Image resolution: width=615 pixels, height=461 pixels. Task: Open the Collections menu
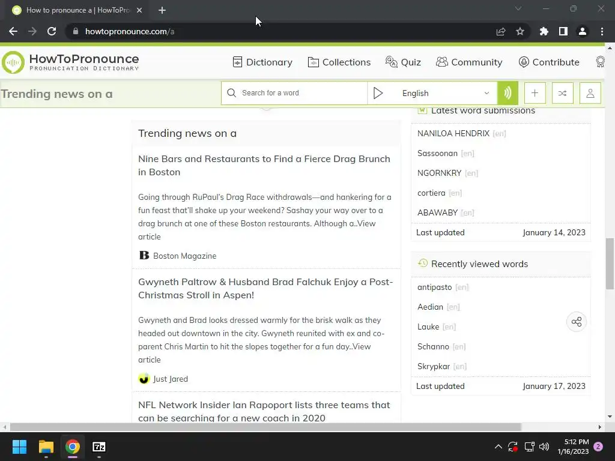(339, 62)
